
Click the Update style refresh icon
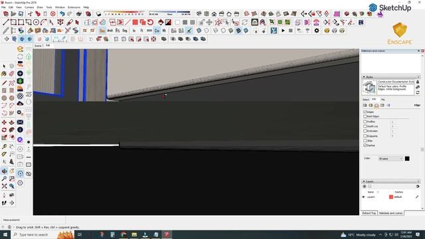[x=418, y=92]
